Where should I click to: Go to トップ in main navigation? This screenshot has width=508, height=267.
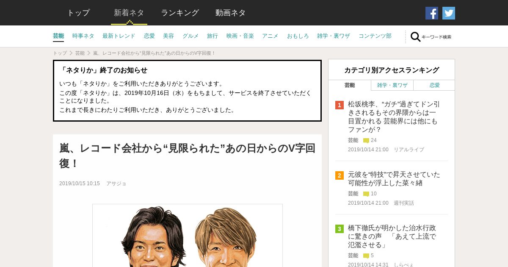78,13
